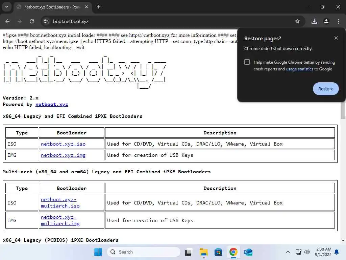Viewport: 346px width, 260px height.
Task: Reload the boot.netboot.xyz page
Action: [32, 21]
